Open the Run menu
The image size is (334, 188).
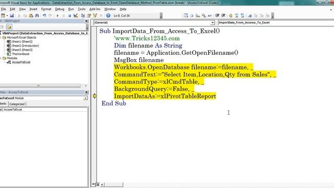(71, 9)
